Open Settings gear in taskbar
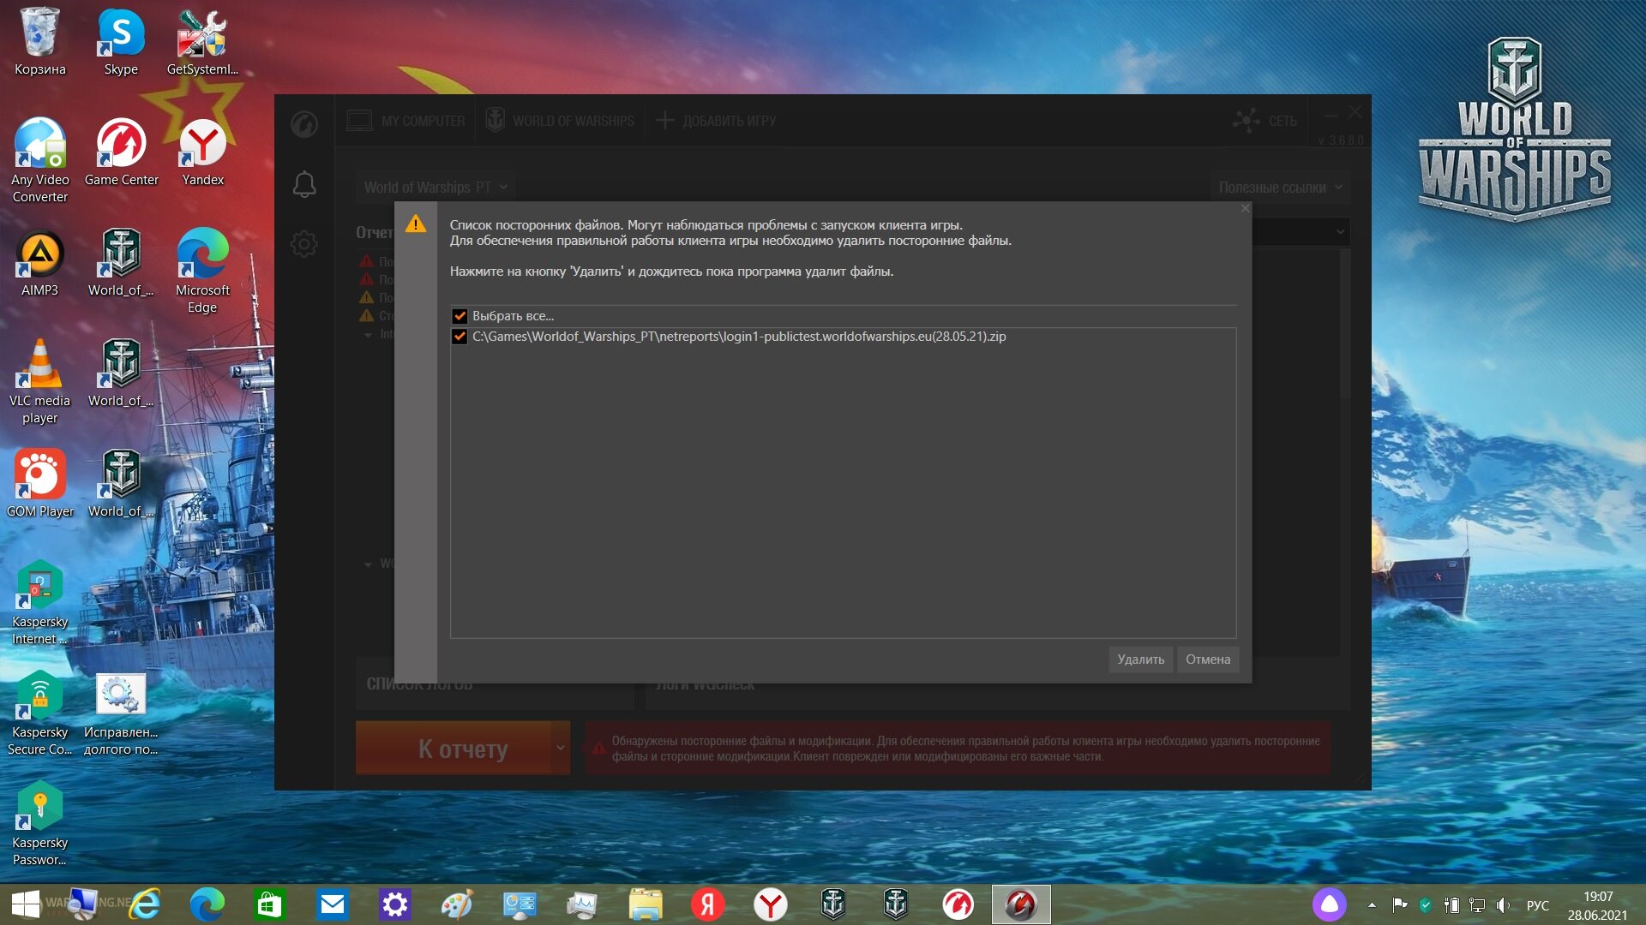Screen dimensions: 1646x925 tap(394, 904)
